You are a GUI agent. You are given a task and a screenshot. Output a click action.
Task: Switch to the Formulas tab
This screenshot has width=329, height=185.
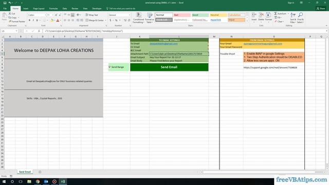pos(53,9)
